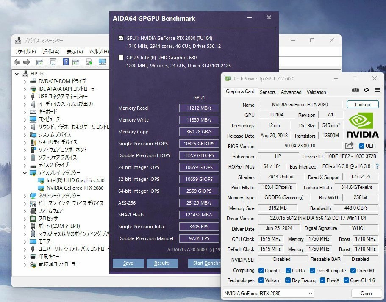386x302 pixels.
Task: Toggle the Ray Tracing checkbox
Action: pos(288,280)
